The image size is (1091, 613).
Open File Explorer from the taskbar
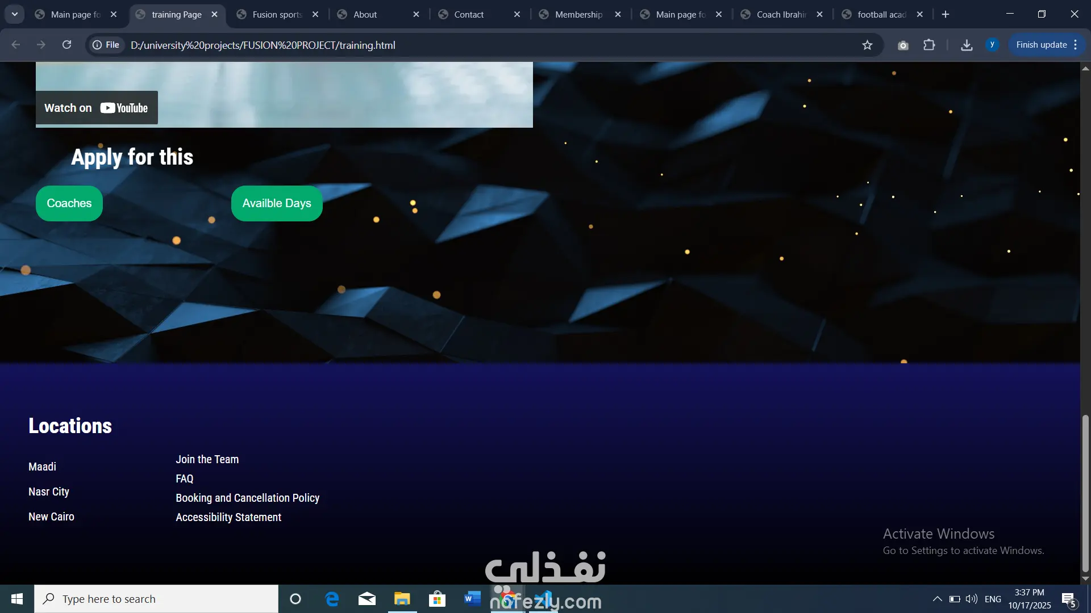[402, 599]
